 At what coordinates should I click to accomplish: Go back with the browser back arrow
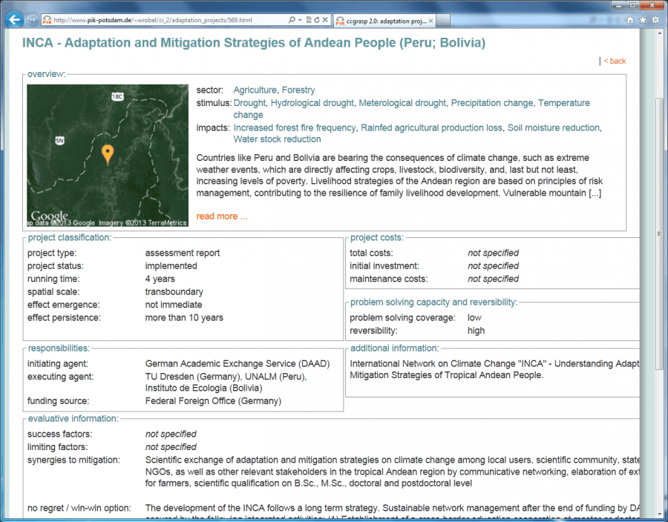(15, 19)
